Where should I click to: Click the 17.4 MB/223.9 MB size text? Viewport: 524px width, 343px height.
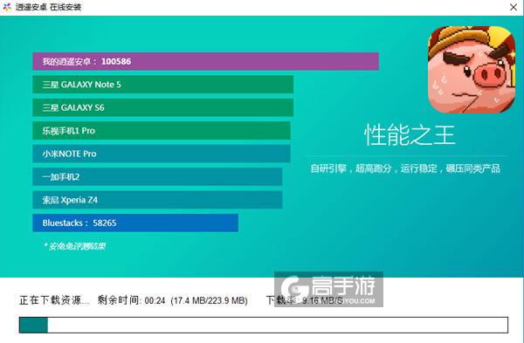tap(210, 300)
